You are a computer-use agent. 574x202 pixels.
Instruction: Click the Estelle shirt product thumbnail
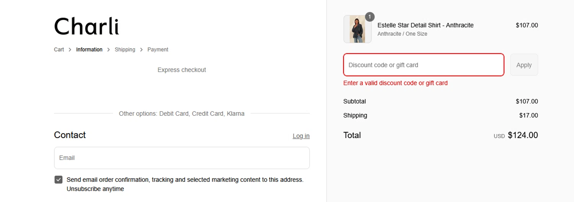click(357, 29)
